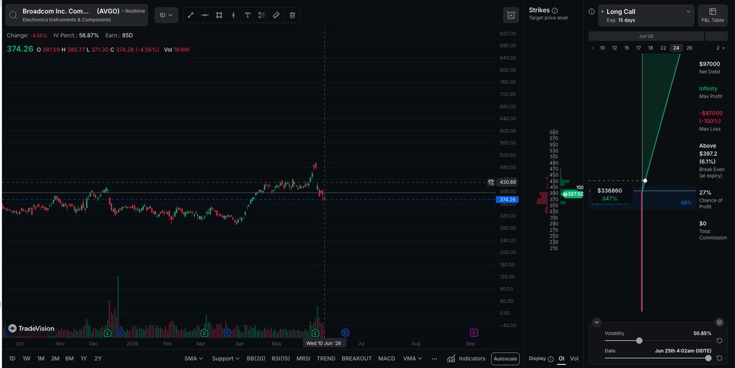Click the green earnings marker near June

tap(316, 332)
